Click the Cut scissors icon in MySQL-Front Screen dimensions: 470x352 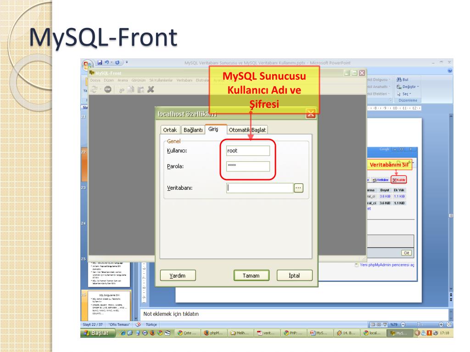click(x=122, y=89)
